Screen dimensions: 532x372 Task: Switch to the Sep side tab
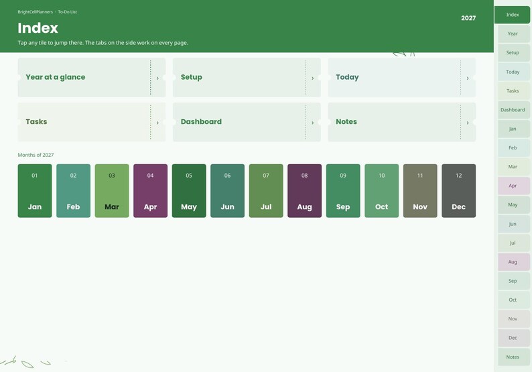[x=514, y=281]
